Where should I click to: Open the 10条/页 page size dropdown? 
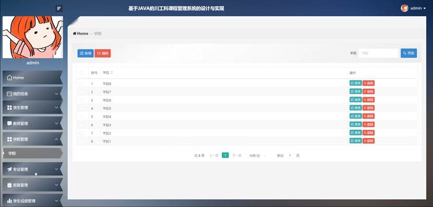(257, 156)
